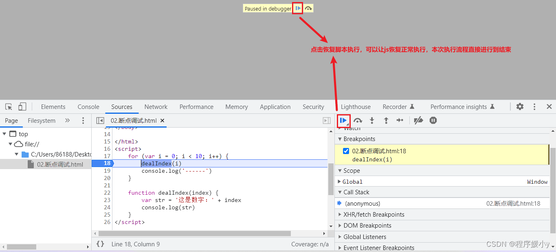
Task: Select the 02.断点调试.html editor tab
Action: (x=134, y=121)
